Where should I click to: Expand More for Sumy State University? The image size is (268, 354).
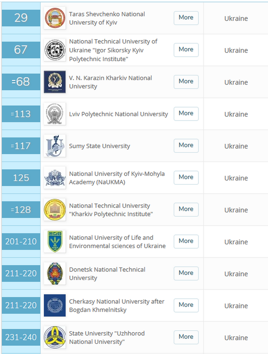186,145
